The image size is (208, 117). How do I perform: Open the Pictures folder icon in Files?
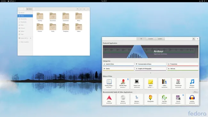[x=40, y=28]
